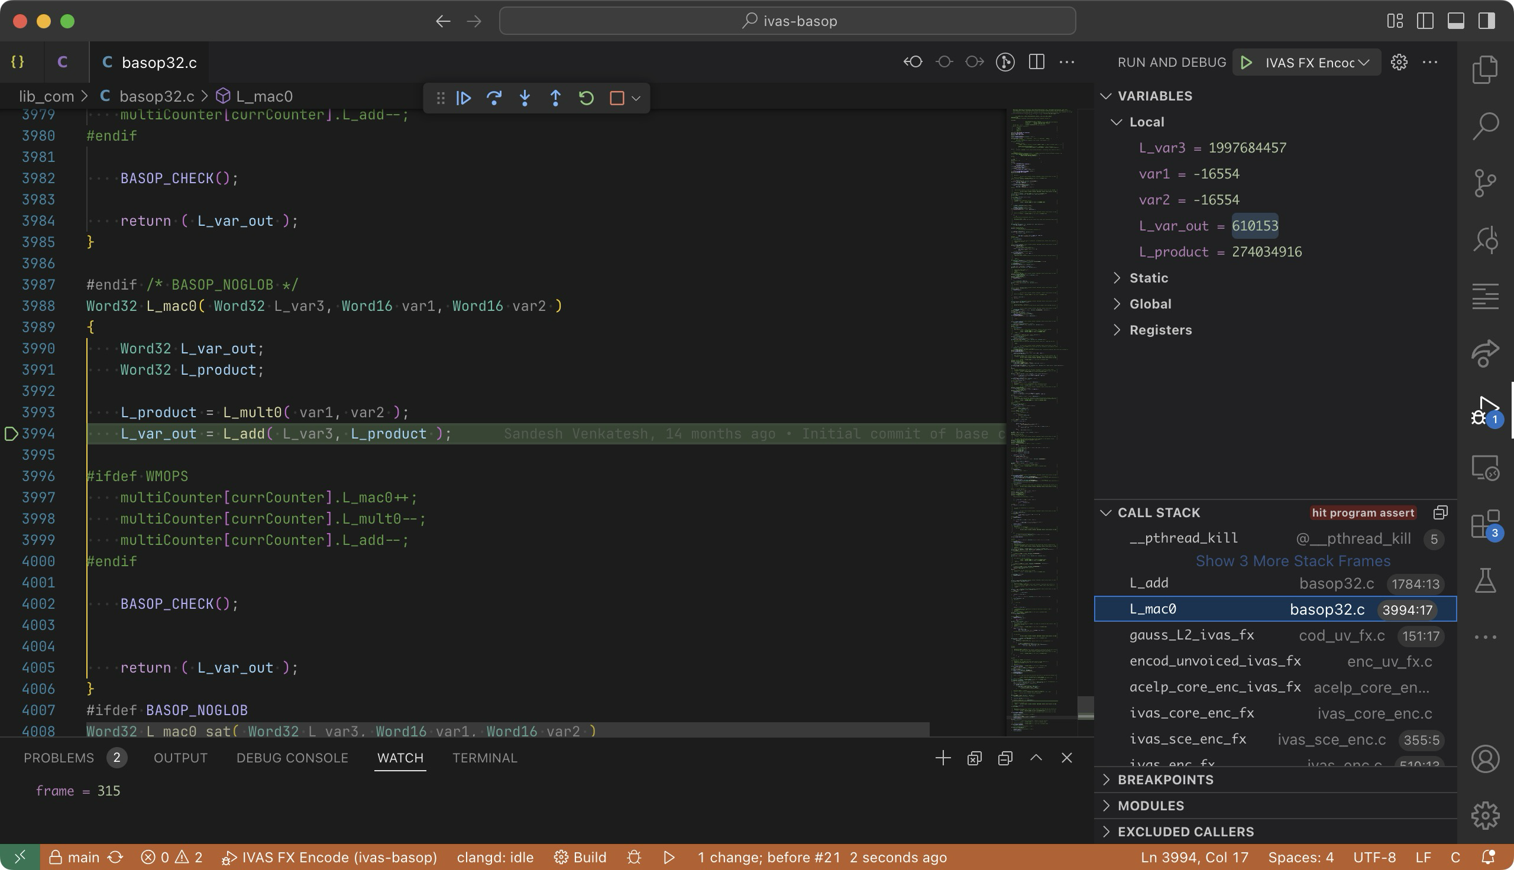Stop debugging with the red square

(617, 98)
